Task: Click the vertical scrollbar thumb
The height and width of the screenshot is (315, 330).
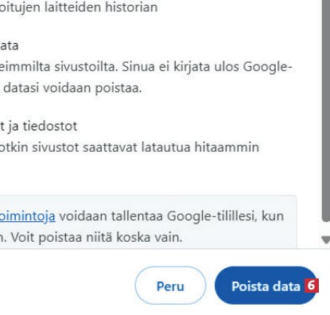Action: [x=326, y=110]
